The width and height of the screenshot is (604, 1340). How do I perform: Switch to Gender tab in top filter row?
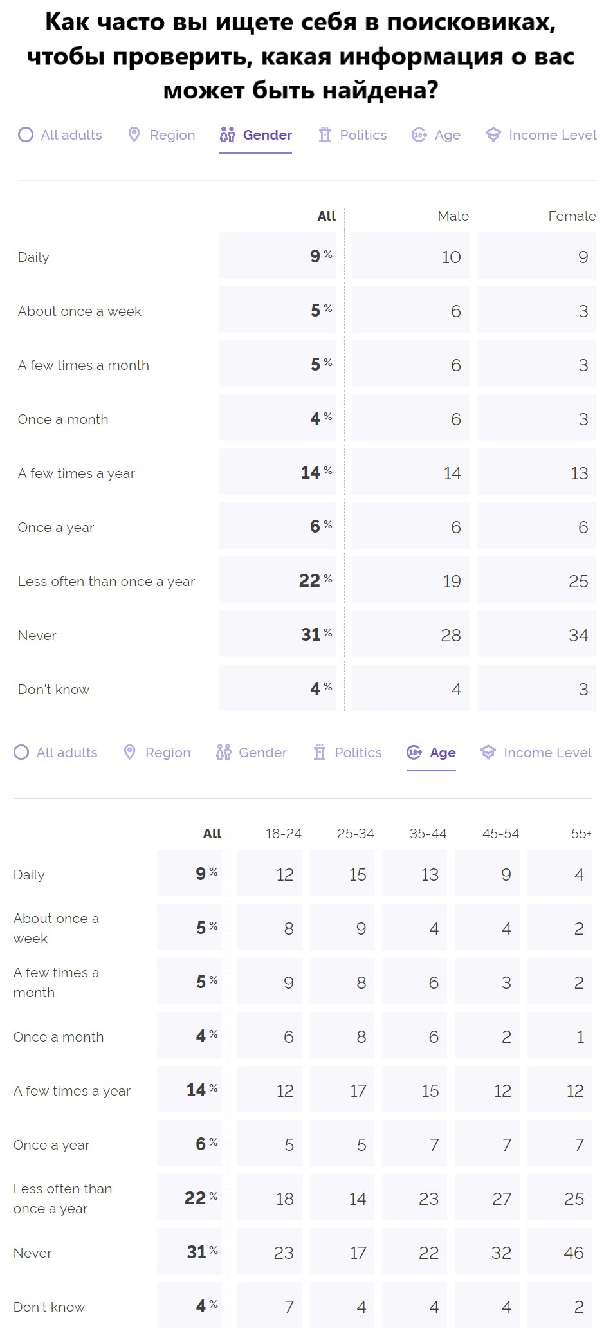coord(267,135)
